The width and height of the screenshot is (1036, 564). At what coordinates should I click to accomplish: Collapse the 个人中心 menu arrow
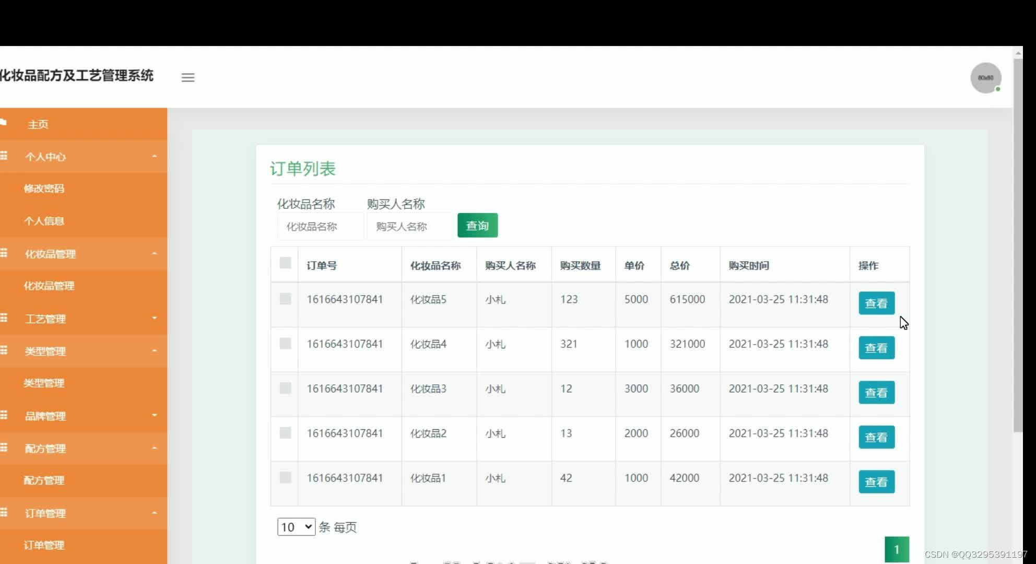155,156
